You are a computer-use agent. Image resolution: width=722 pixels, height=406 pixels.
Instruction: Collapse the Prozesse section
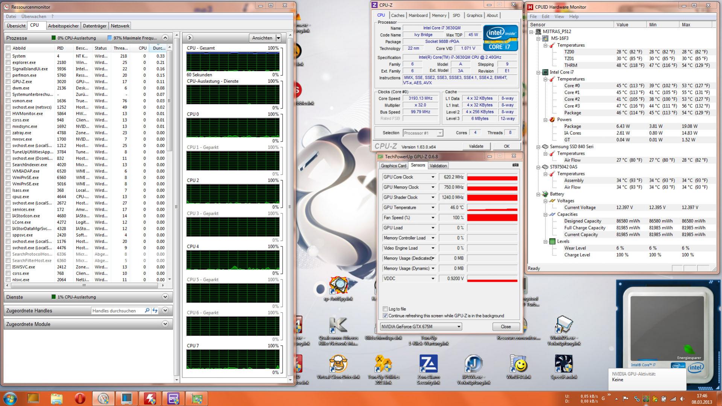[165, 38]
